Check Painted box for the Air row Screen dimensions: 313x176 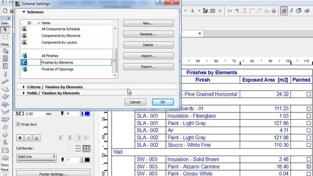(x=309, y=131)
